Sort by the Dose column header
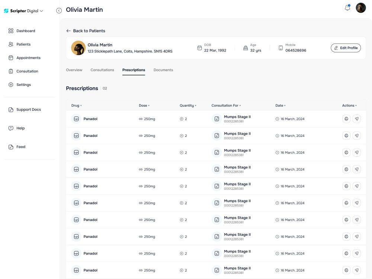This screenshot has height=279, width=372. [144, 106]
